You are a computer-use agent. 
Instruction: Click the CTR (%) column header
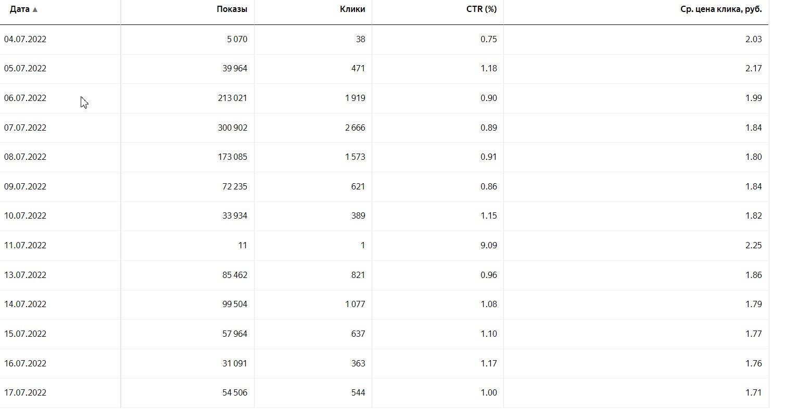(481, 9)
